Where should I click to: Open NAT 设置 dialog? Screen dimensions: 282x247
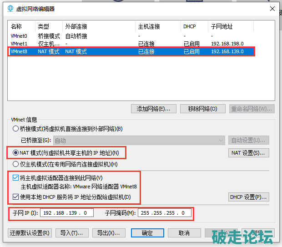[x=248, y=153]
